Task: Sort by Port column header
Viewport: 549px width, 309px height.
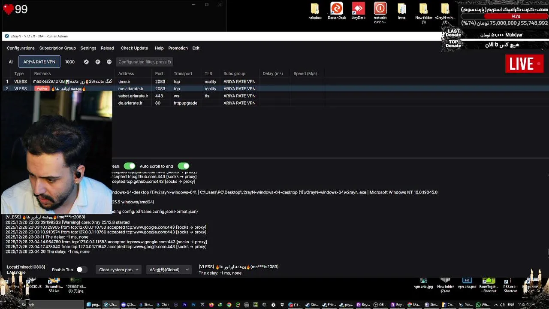Action: point(159,74)
